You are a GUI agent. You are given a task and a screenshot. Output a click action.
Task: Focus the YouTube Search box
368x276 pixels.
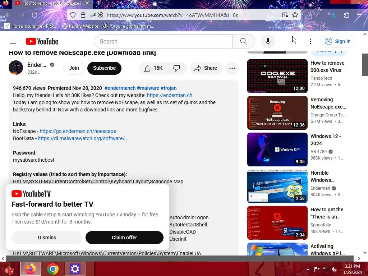(163, 41)
